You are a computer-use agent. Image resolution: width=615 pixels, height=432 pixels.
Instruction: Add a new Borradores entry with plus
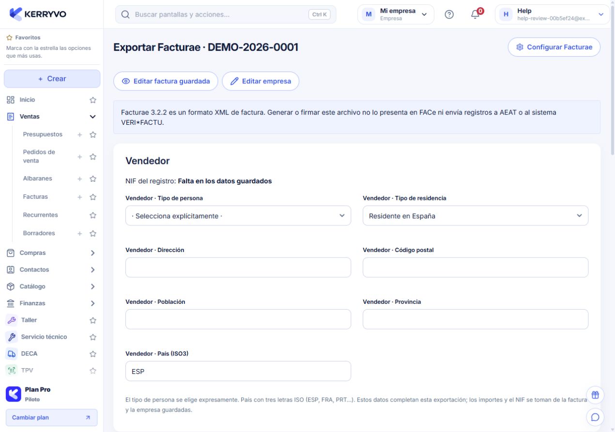[x=80, y=233]
